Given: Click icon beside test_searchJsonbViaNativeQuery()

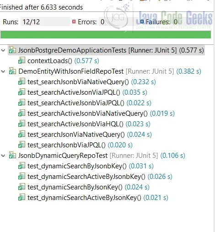Looking at the screenshot, I should (21, 81).
